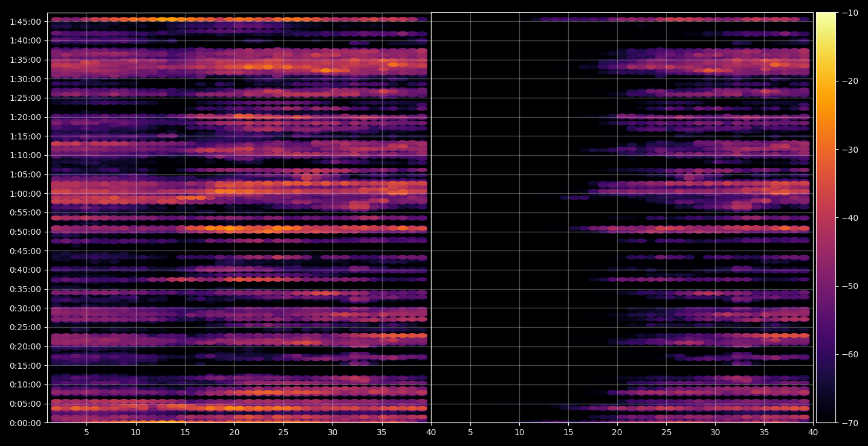Select the 0:30:00 tick label
The height and width of the screenshot is (446, 868).
[x=25, y=308]
